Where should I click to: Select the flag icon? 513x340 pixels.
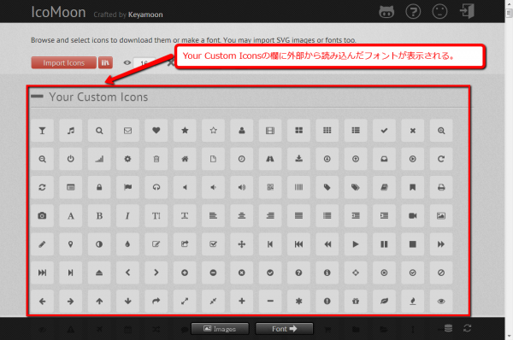pyautogui.click(x=127, y=187)
